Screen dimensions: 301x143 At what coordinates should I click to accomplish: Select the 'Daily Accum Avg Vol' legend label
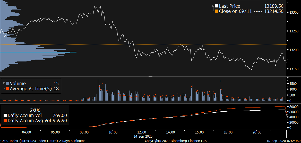(29, 120)
